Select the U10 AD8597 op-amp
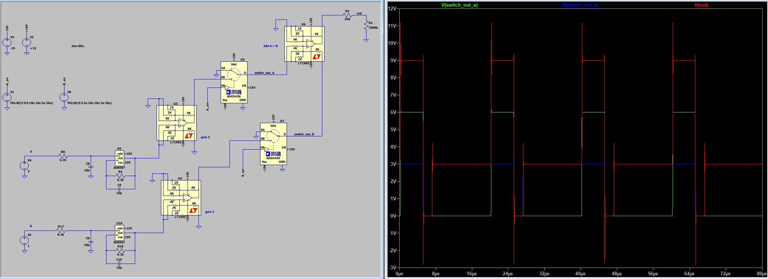768x279 pixels. tap(119, 233)
